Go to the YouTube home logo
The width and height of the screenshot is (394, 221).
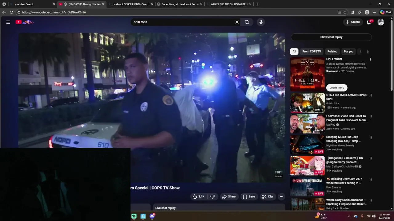pyautogui.click(x=25, y=22)
